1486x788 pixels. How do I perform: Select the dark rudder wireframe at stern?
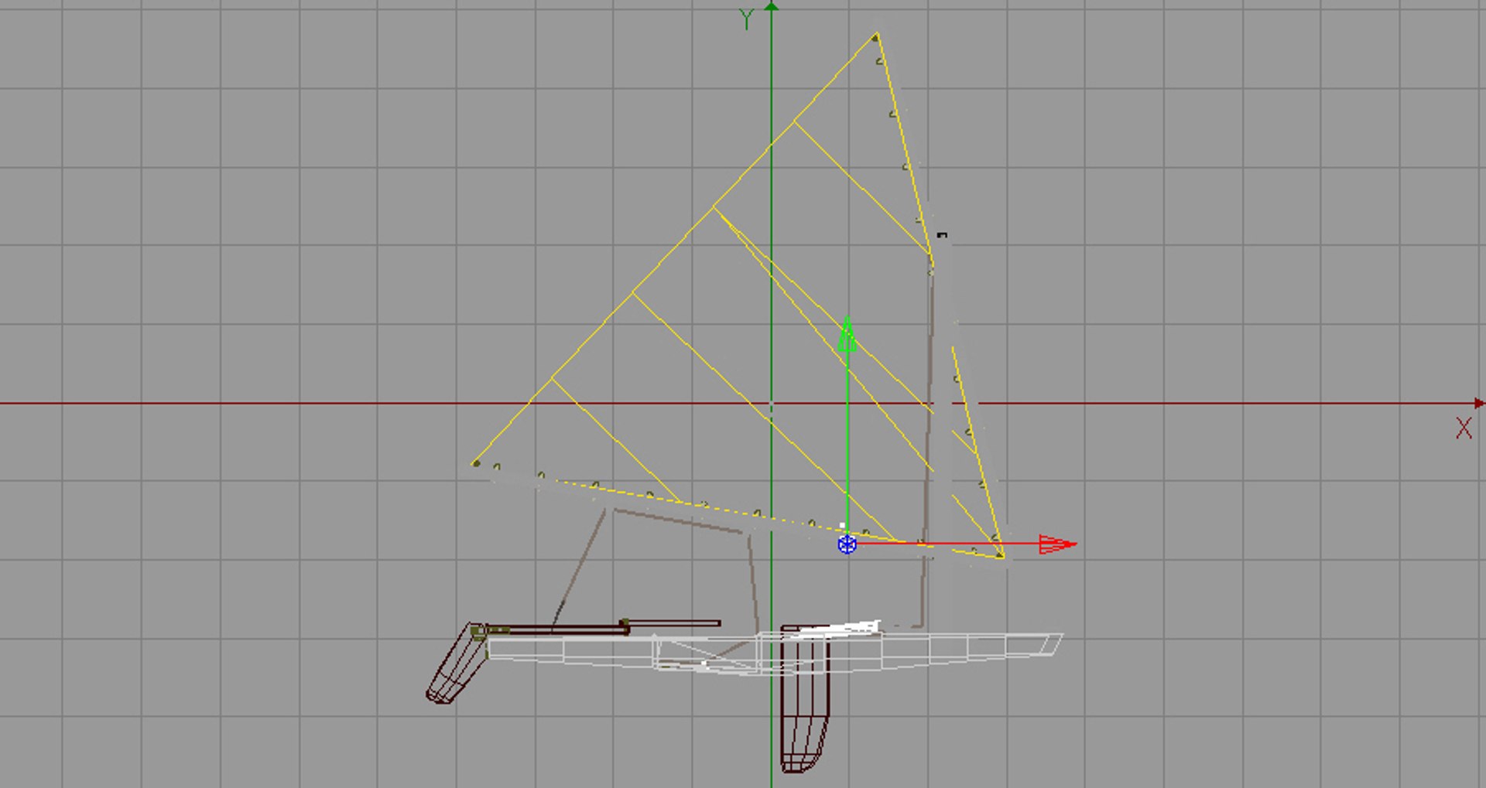tap(457, 663)
